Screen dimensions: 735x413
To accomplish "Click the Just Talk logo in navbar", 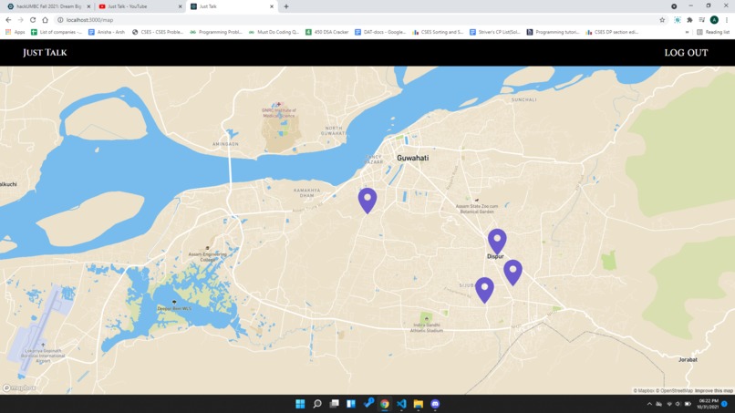I will 45,53.
